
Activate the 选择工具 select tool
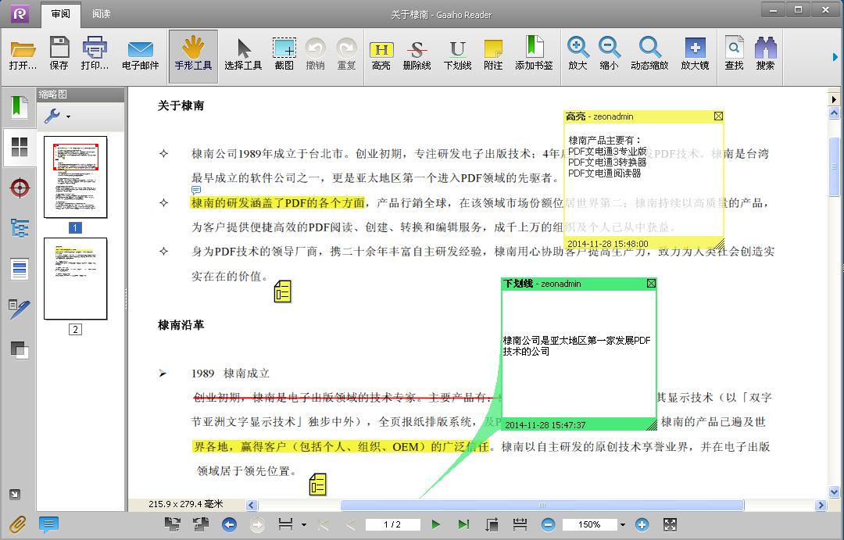coord(243,53)
